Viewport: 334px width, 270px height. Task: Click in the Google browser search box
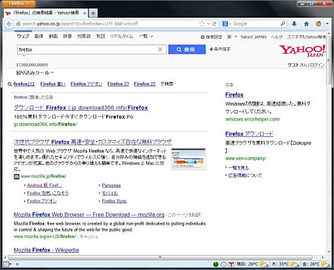click(x=256, y=24)
